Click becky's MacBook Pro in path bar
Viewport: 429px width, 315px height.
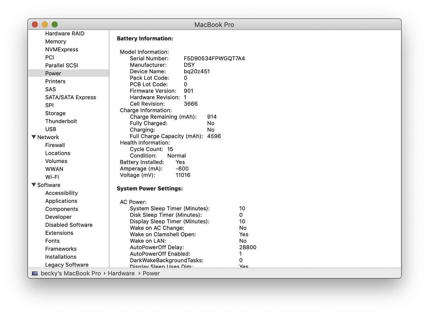click(x=71, y=273)
